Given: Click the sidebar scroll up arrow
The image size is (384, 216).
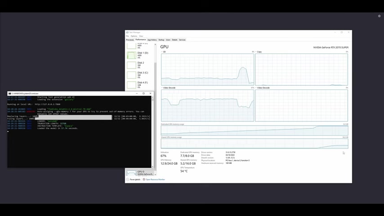Looking at the screenshot, I should tap(155, 45).
